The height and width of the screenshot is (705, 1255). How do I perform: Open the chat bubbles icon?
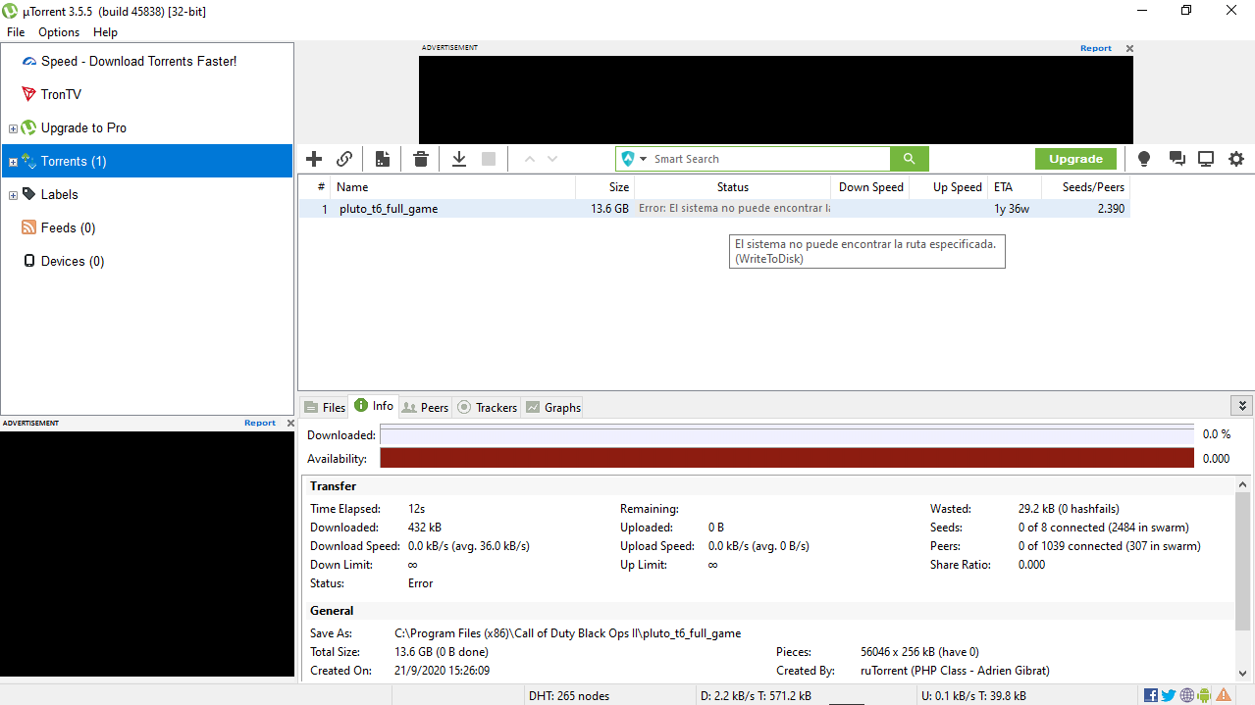click(x=1177, y=159)
